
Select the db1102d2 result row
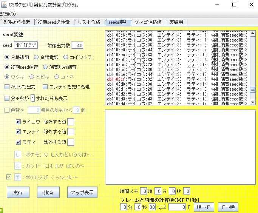click(178, 94)
